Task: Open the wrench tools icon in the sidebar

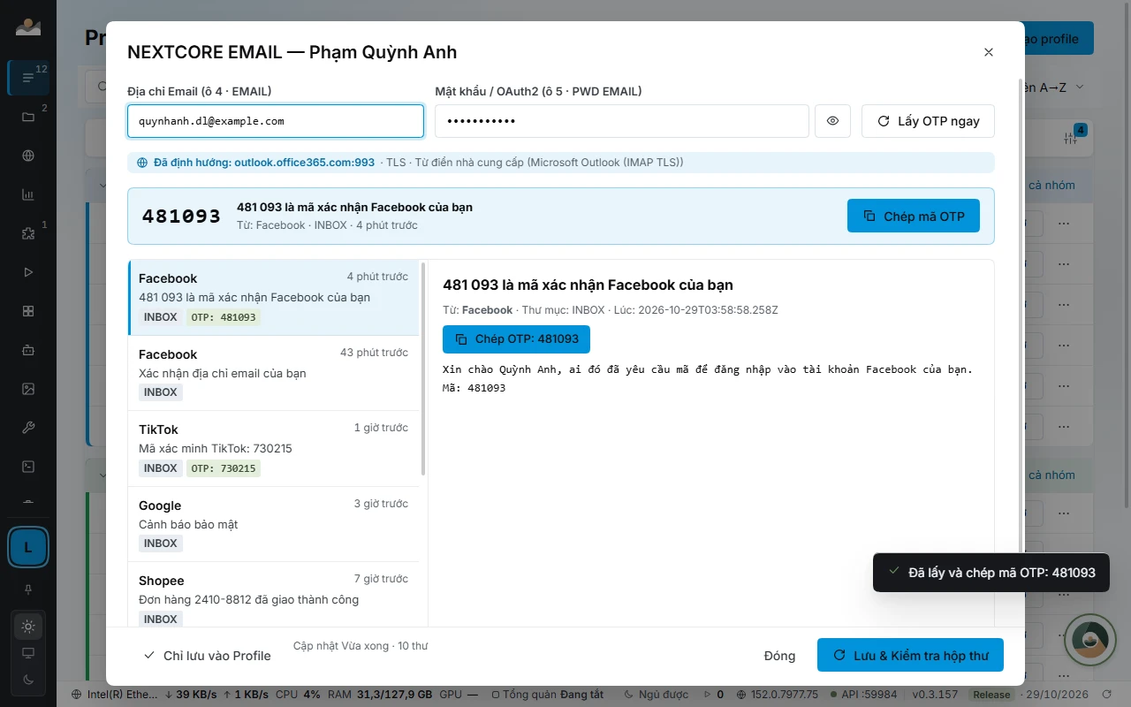Action: coord(28,428)
